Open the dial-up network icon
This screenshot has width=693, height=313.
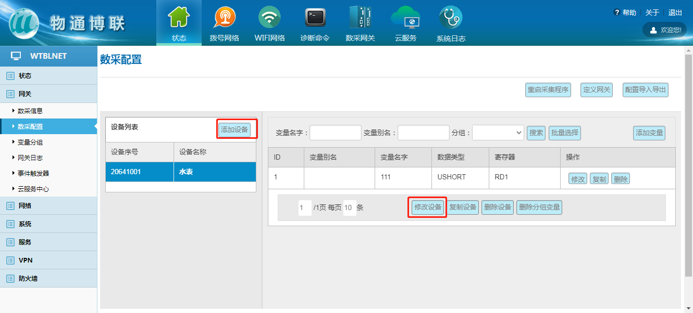click(224, 19)
